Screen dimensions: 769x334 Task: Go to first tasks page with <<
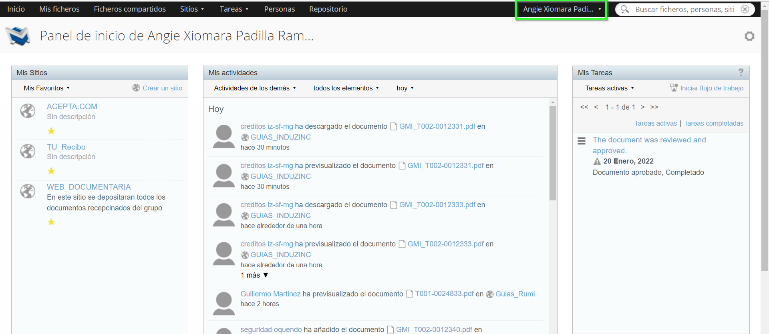click(x=584, y=107)
